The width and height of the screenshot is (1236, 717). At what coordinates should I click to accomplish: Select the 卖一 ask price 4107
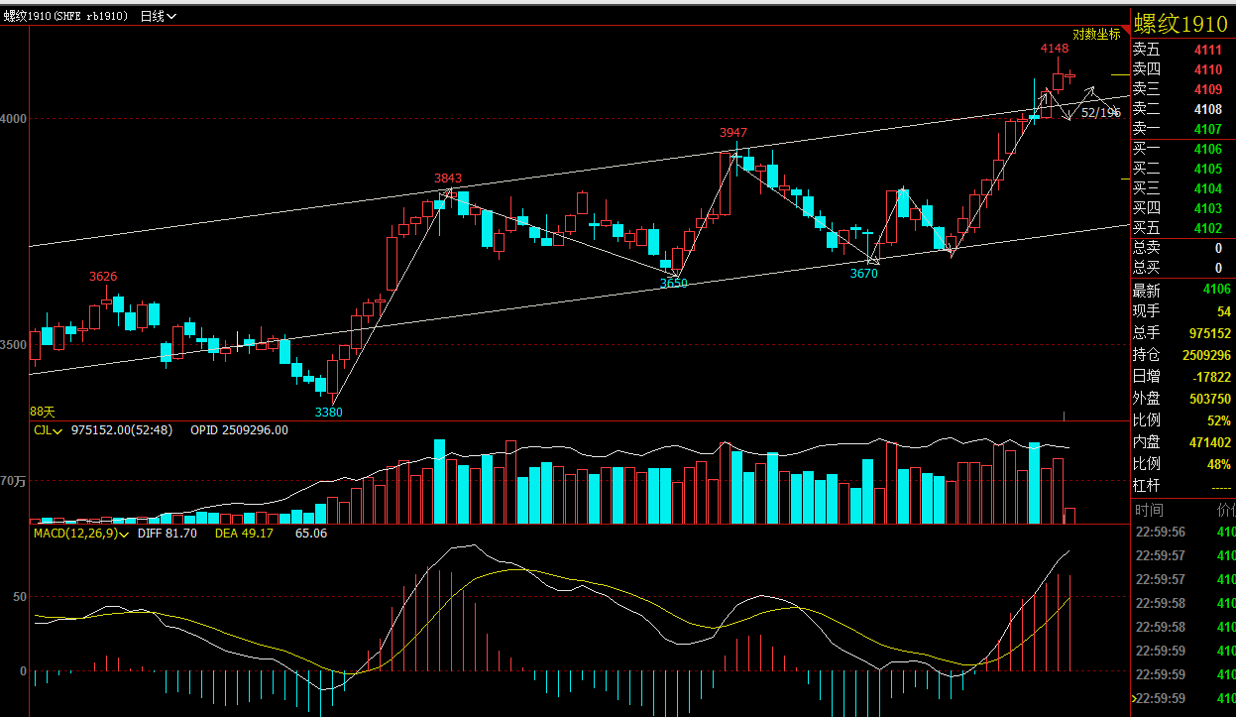coord(1207,129)
